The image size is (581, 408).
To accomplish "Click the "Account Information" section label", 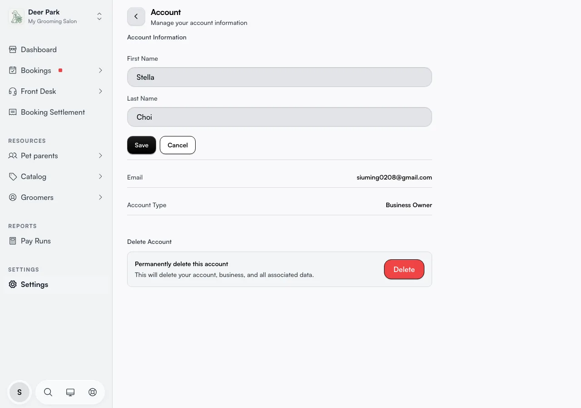I will [x=157, y=37].
